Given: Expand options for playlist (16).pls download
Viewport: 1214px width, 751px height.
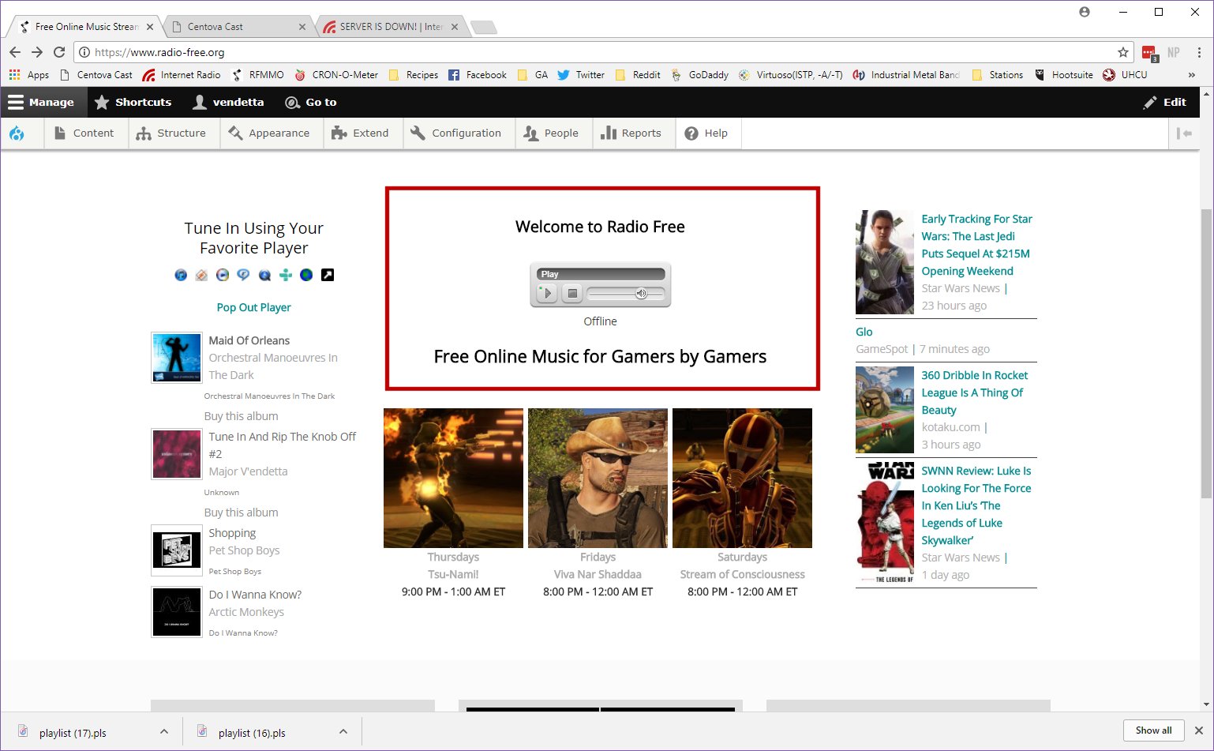Looking at the screenshot, I should pyautogui.click(x=343, y=732).
